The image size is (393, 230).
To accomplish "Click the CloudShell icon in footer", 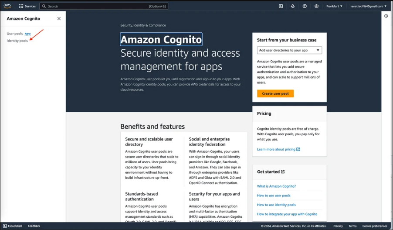I will (5, 226).
